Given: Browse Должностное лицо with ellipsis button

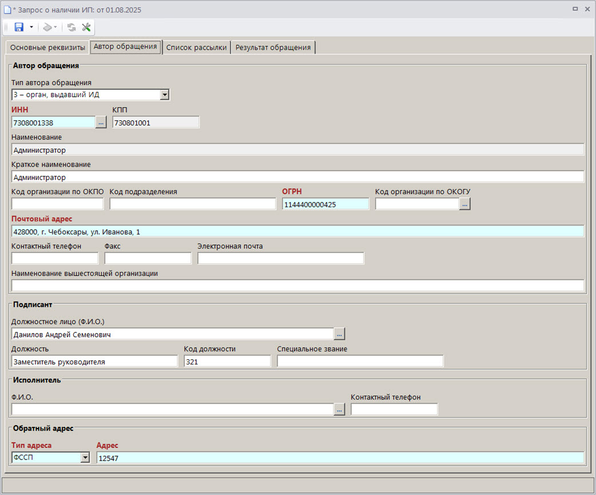Looking at the screenshot, I should [339, 334].
